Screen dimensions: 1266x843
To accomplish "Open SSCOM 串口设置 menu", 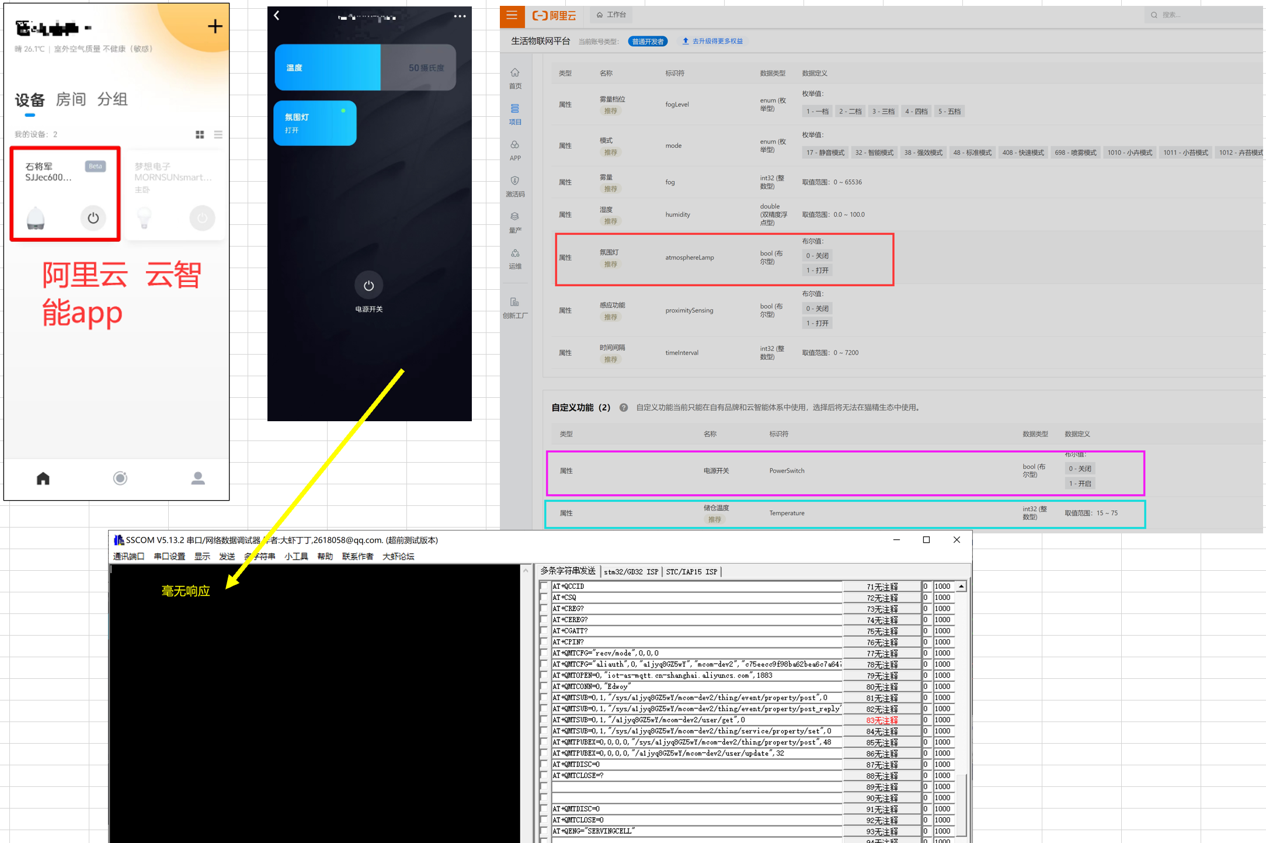I will (169, 556).
